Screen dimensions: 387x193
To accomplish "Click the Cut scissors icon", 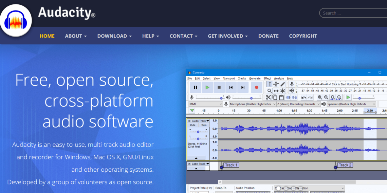I will click(268, 98).
